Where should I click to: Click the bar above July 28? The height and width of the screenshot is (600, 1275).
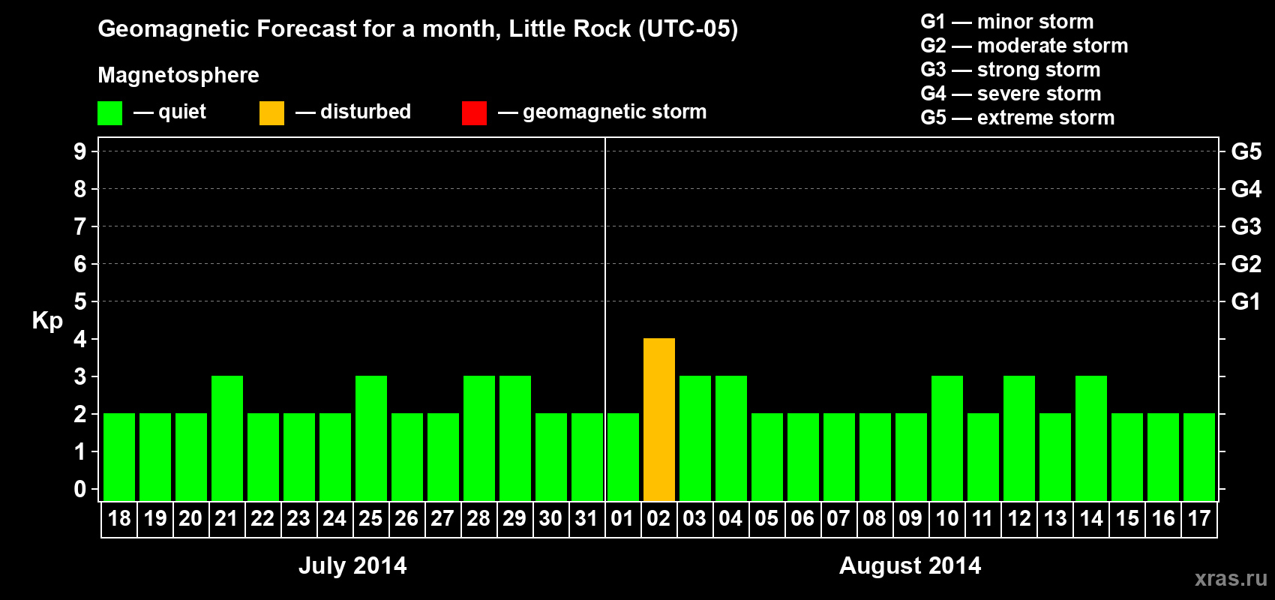(x=479, y=438)
